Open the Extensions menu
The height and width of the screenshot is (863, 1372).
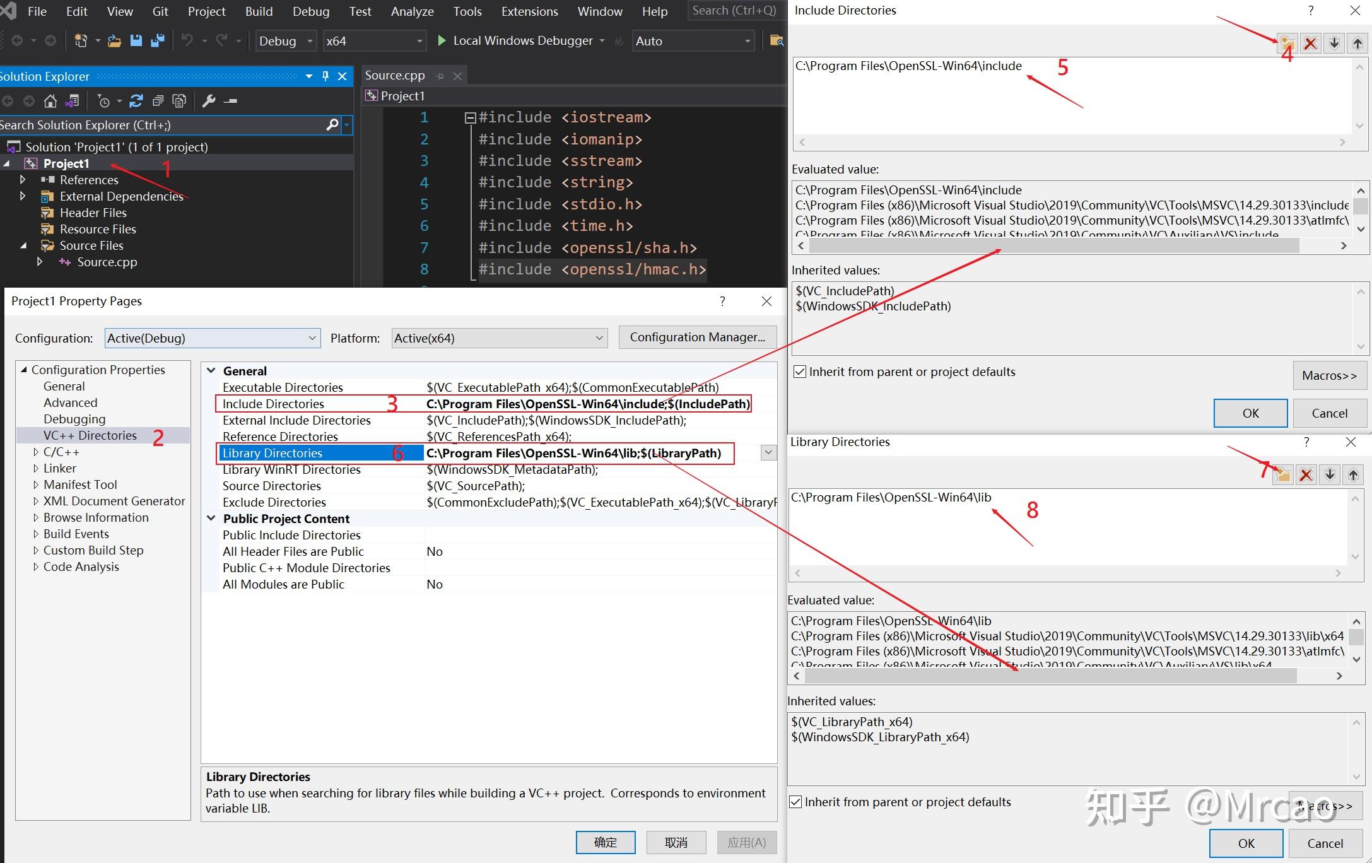point(530,11)
